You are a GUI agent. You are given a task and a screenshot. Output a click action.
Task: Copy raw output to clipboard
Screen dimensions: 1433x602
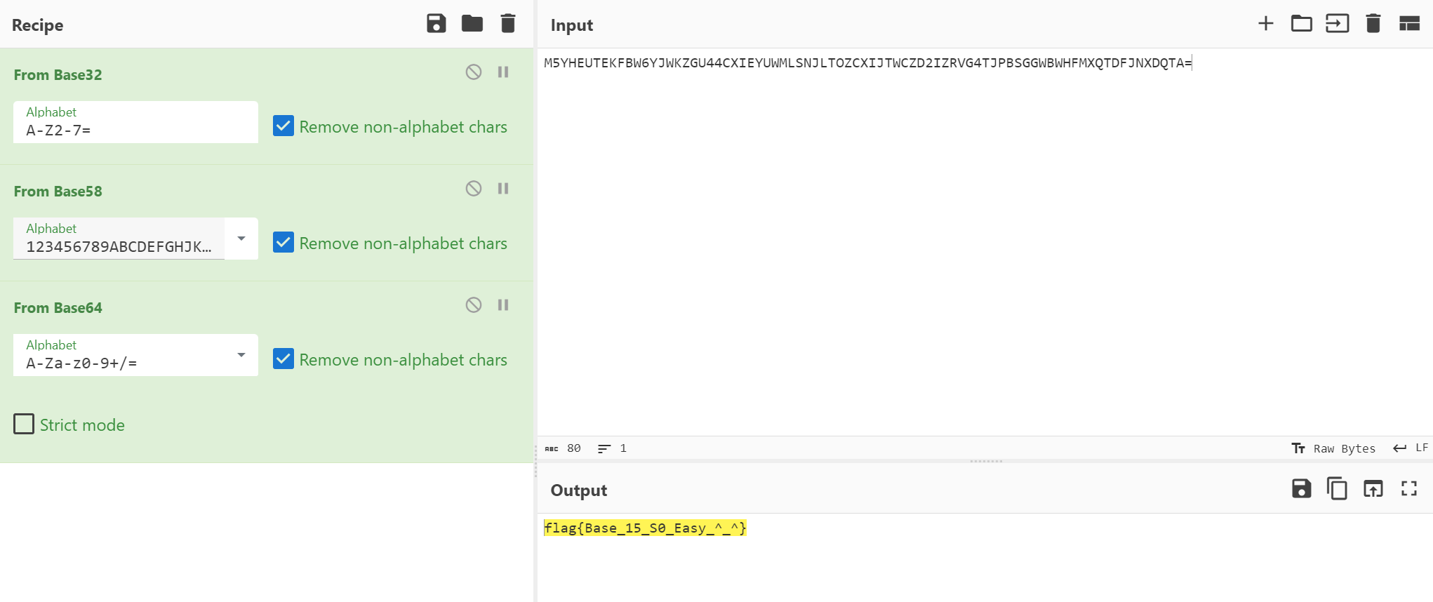1337,488
